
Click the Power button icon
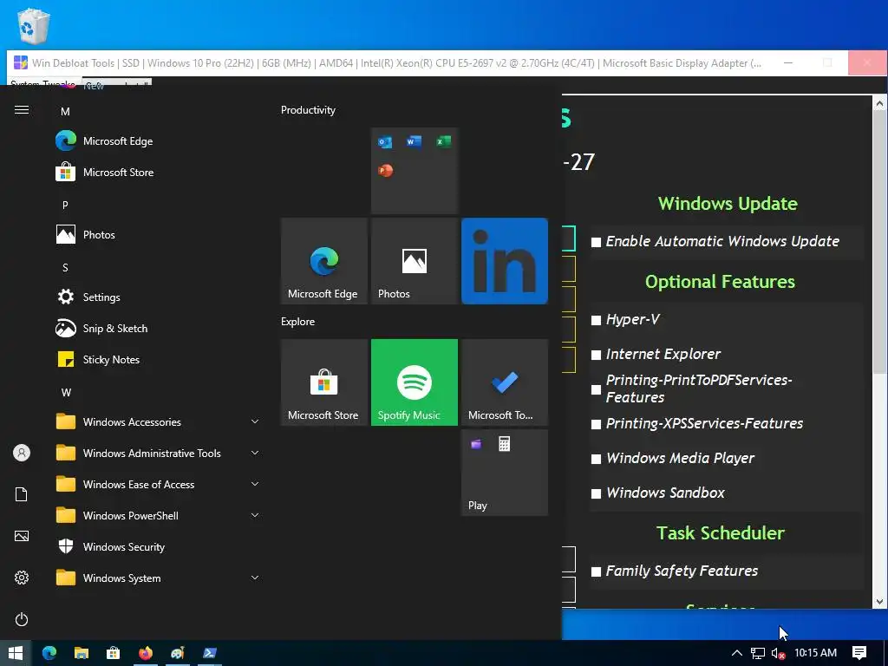[22, 619]
